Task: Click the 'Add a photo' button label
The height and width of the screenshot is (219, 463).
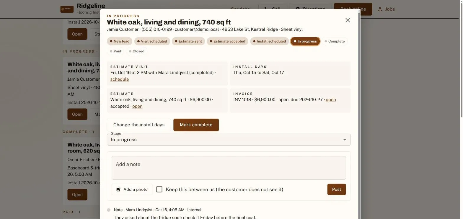Action: 136,190
